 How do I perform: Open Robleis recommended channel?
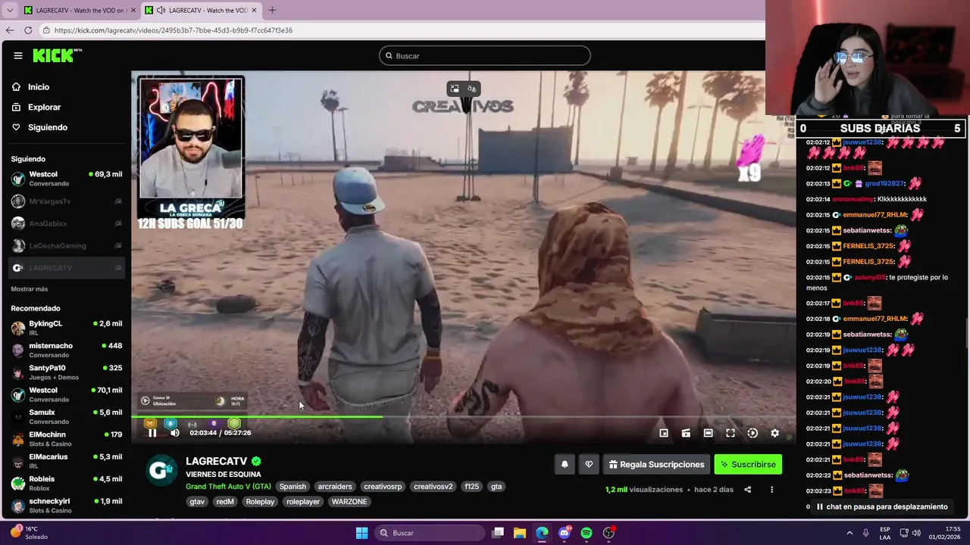tap(67, 483)
